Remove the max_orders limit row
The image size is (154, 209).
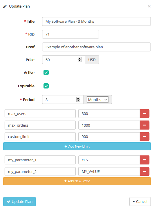(x=144, y=125)
